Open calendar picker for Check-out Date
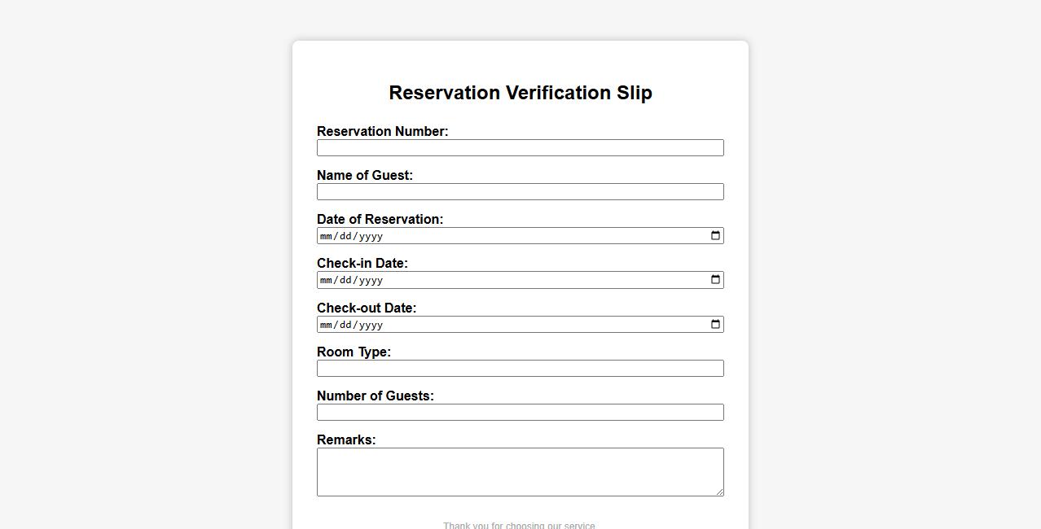The width and height of the screenshot is (1041, 529). click(715, 325)
